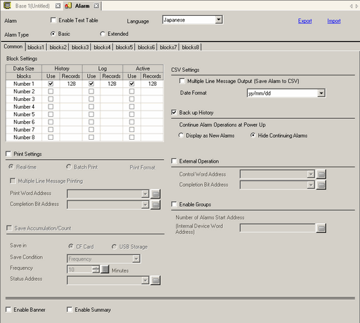Viewport: 360px width, 323px height.
Task: Tick the History Use checkbox for Number 2
Action: (51, 91)
